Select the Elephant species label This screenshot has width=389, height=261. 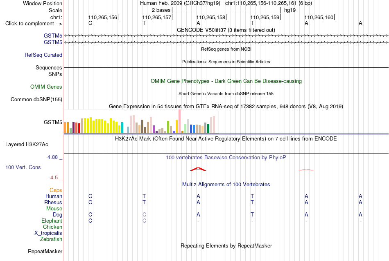point(52,221)
